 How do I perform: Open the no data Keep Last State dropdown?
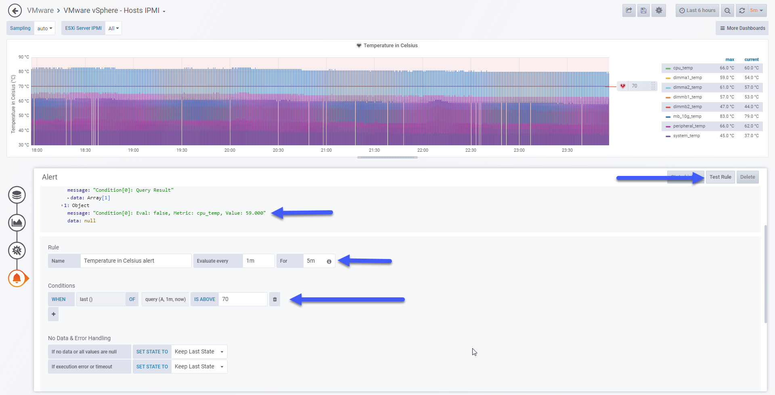199,352
